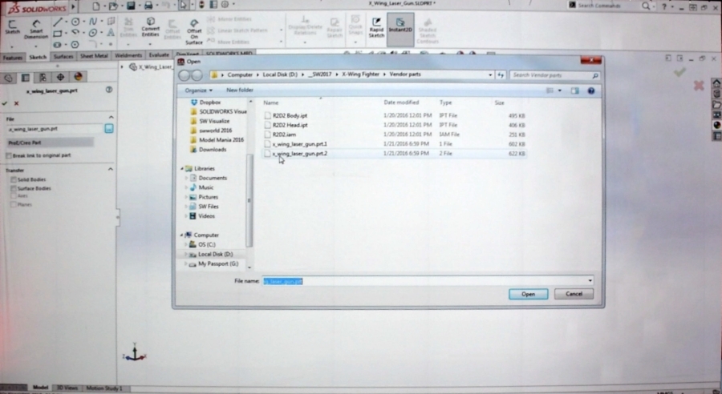
Task: Select the Text sketch tool
Action: click(x=111, y=33)
